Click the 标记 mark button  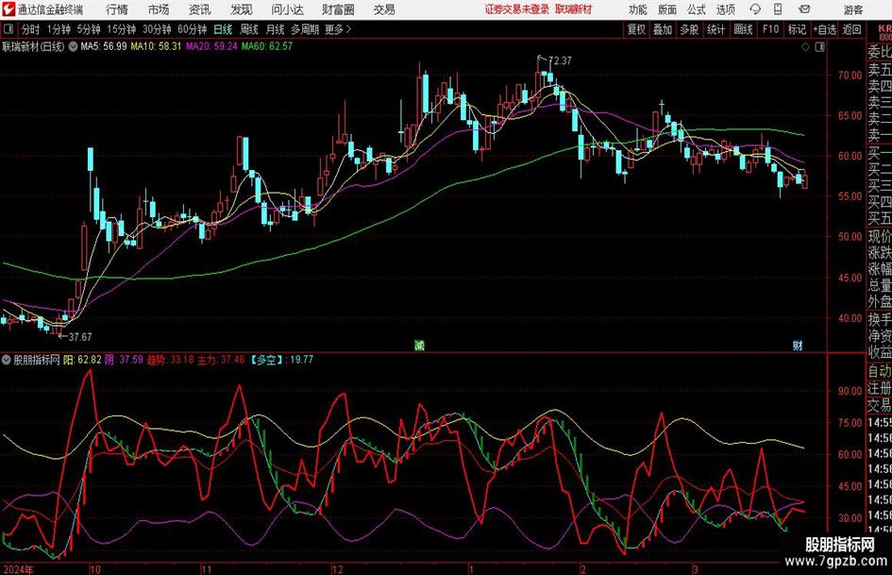[797, 29]
